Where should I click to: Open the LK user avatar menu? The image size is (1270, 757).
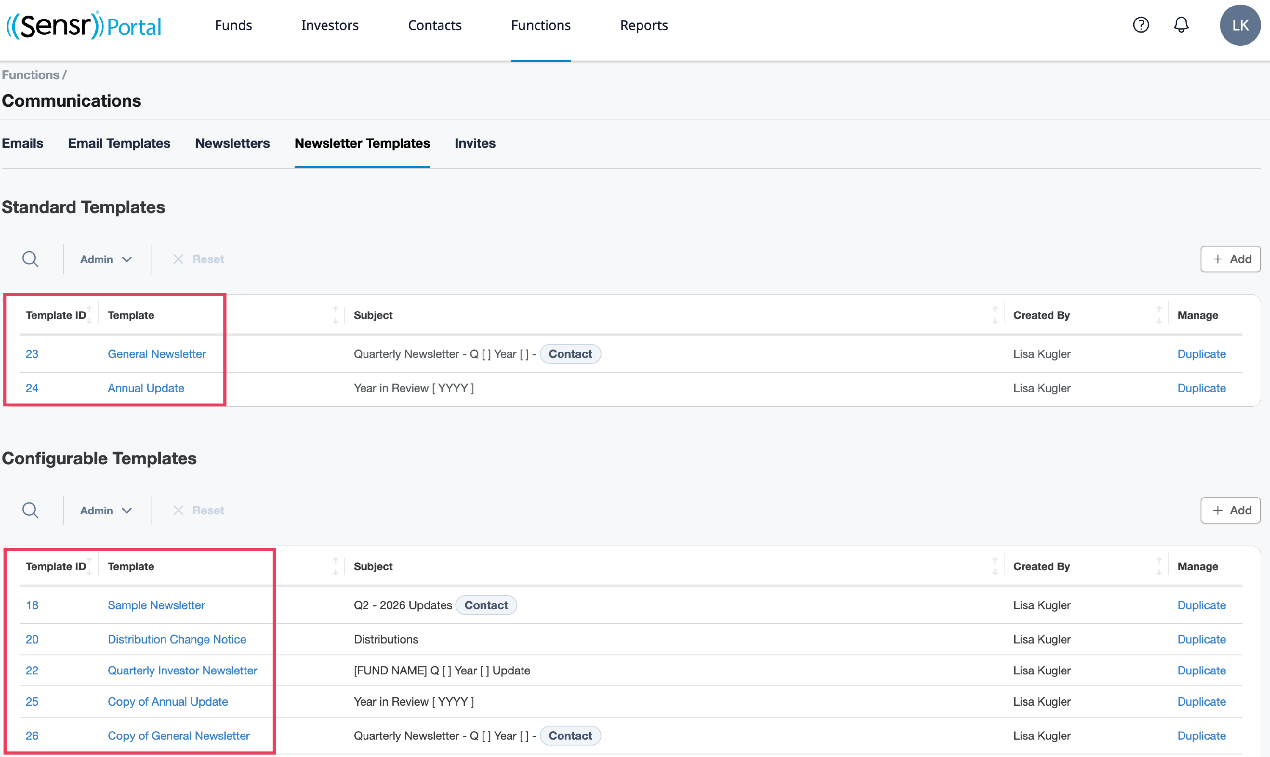1240,25
